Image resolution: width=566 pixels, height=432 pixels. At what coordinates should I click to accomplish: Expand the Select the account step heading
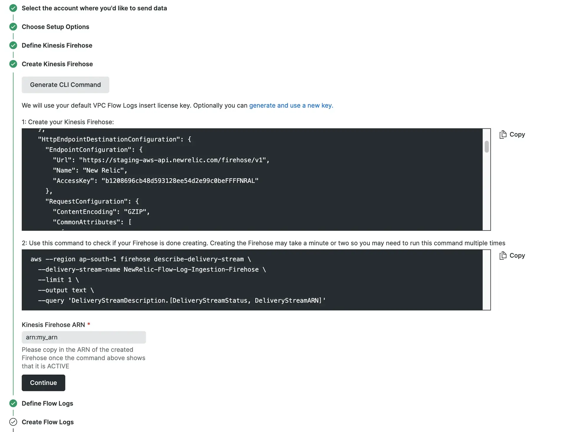pyautogui.click(x=94, y=8)
